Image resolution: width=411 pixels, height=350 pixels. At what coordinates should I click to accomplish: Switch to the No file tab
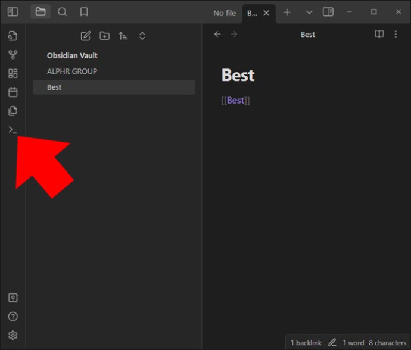pyautogui.click(x=225, y=13)
